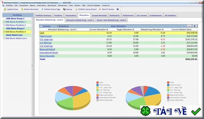Switch to the Fundamentals tab
This screenshot has height=119, width=204.
(x=156, y=15)
